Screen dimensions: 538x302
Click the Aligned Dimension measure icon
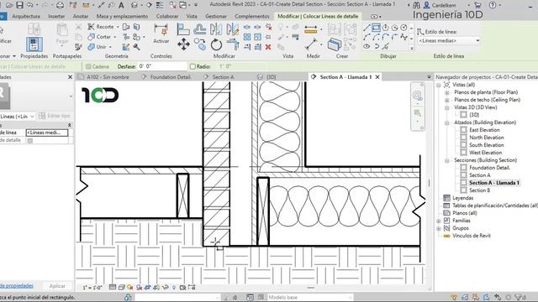tap(311, 44)
